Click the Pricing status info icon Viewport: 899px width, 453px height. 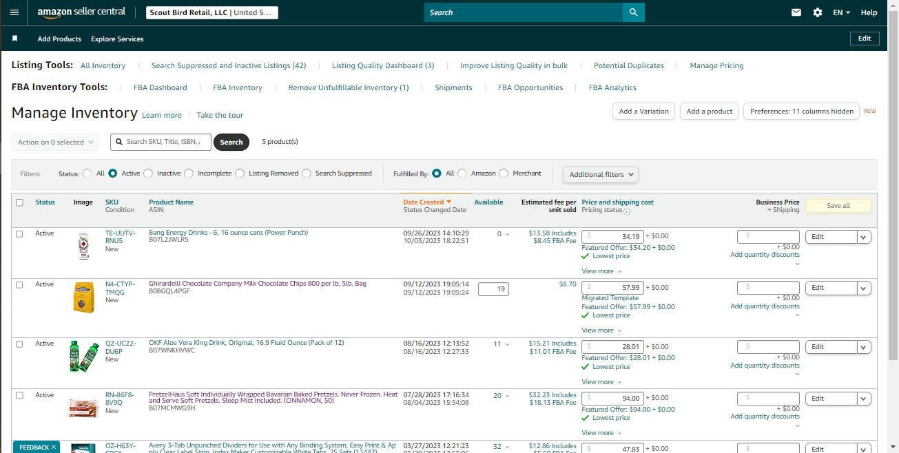click(627, 211)
